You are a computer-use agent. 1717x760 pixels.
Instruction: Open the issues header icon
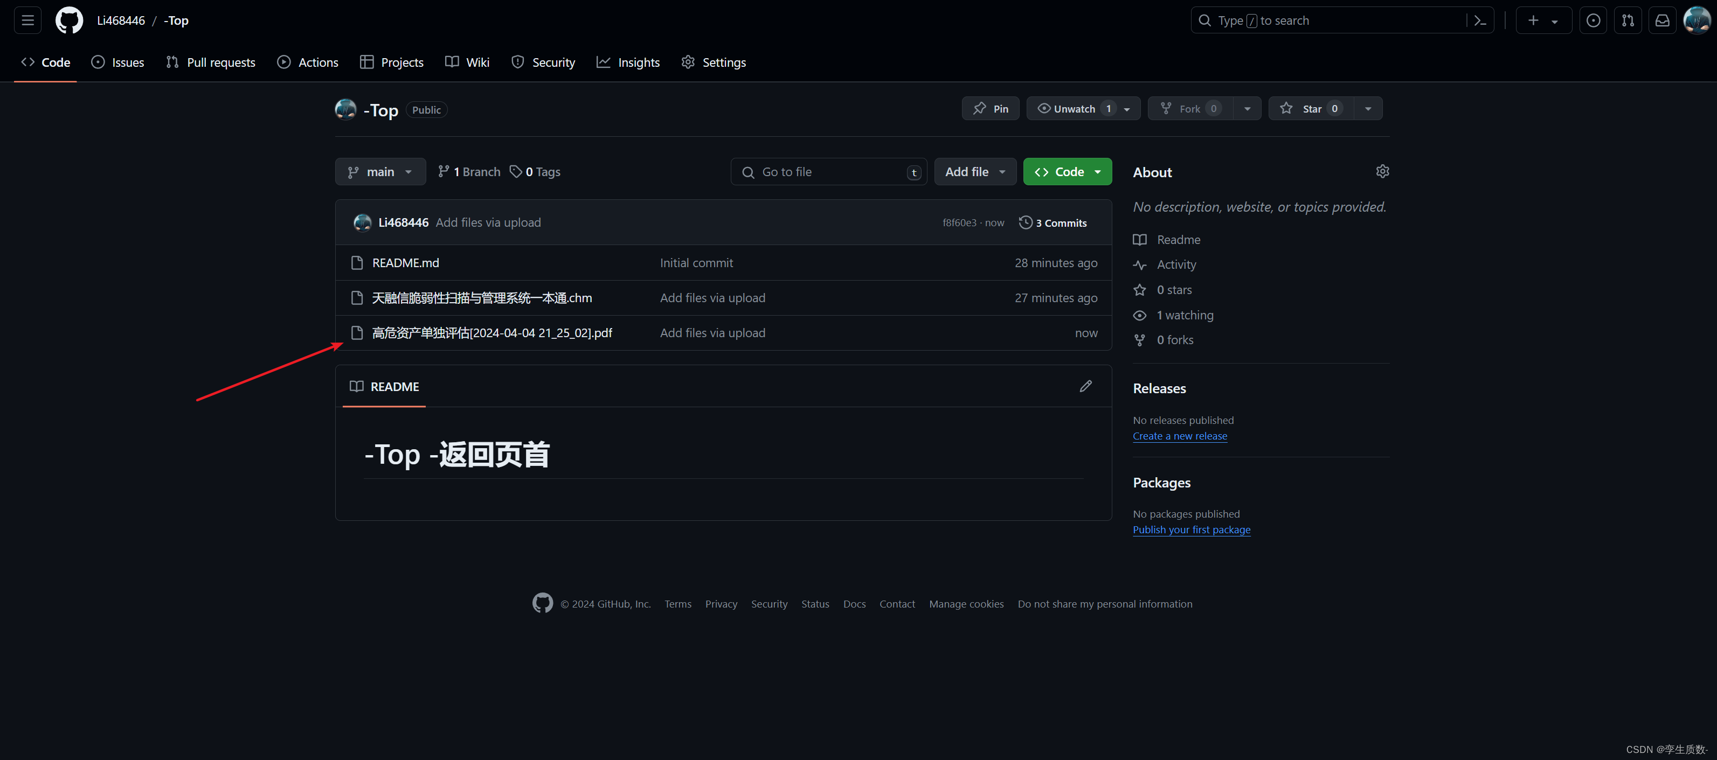click(x=1593, y=20)
